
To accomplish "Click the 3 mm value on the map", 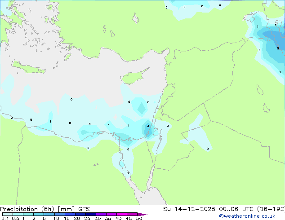I will (148, 126).
